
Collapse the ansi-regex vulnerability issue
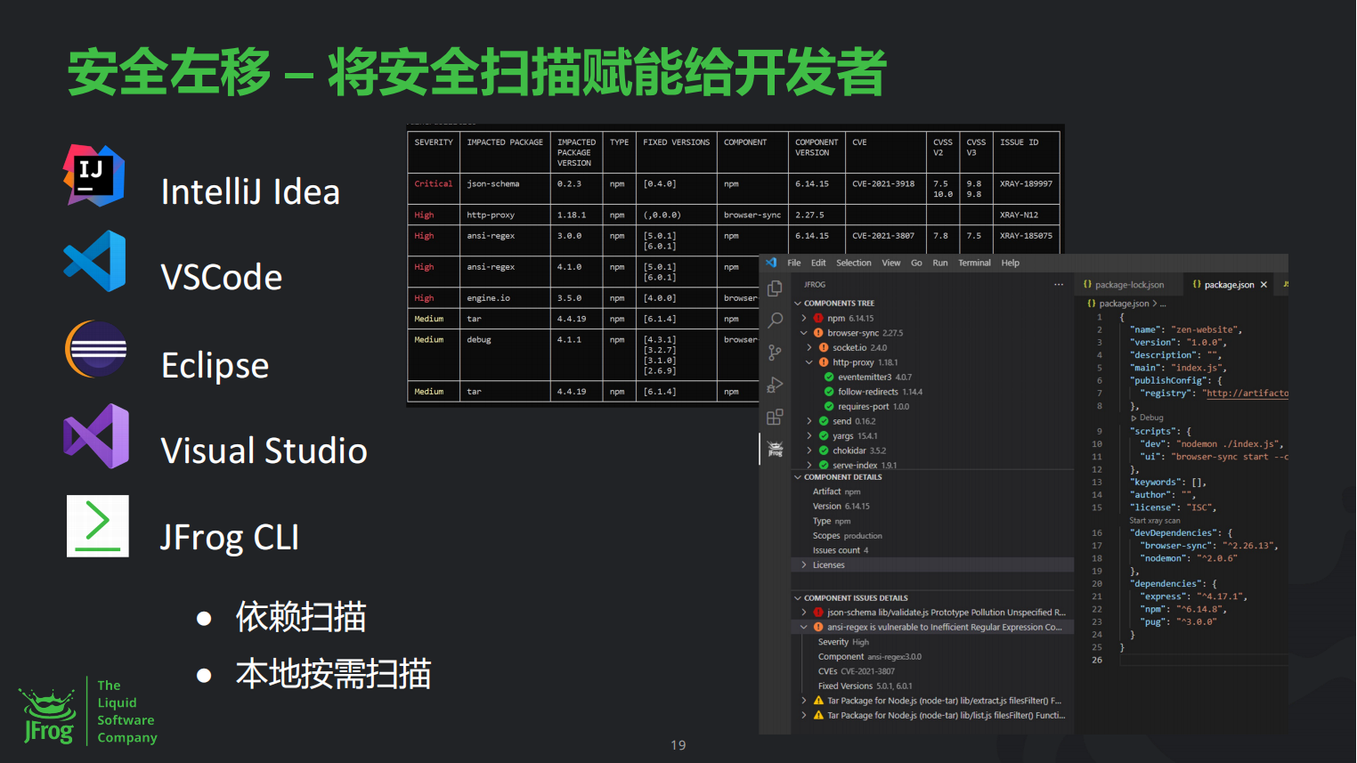(804, 628)
